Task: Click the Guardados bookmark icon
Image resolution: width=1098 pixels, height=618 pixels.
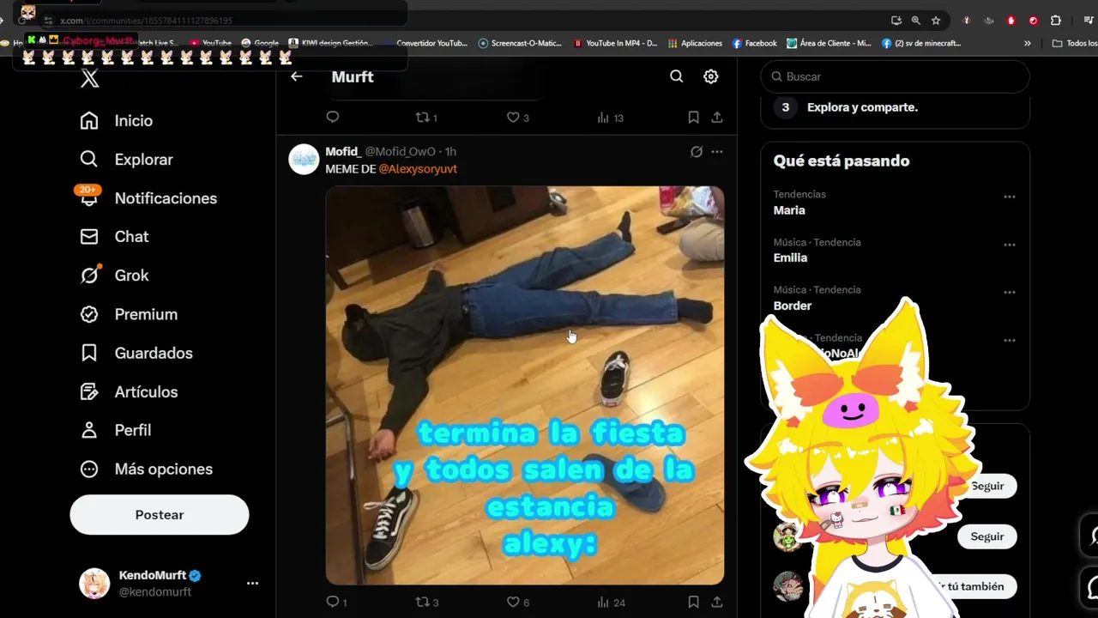Action: pos(89,353)
